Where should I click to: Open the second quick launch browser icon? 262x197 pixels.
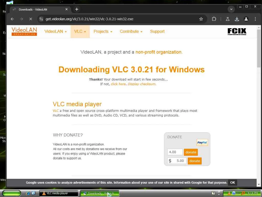(x=34, y=193)
